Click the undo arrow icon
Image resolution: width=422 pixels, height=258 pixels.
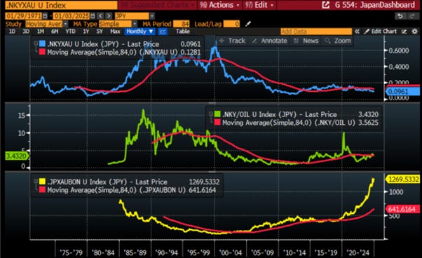[400, 16]
